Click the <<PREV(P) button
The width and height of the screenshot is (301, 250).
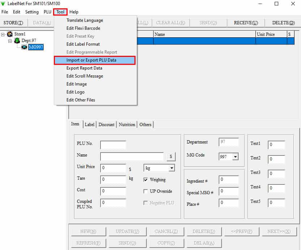tap(242, 231)
